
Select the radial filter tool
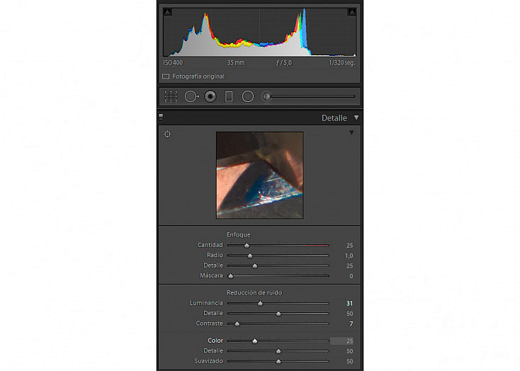(248, 96)
